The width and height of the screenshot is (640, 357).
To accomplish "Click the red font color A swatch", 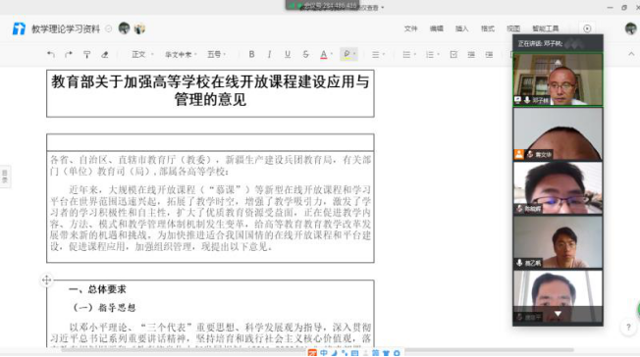I will click(x=324, y=54).
